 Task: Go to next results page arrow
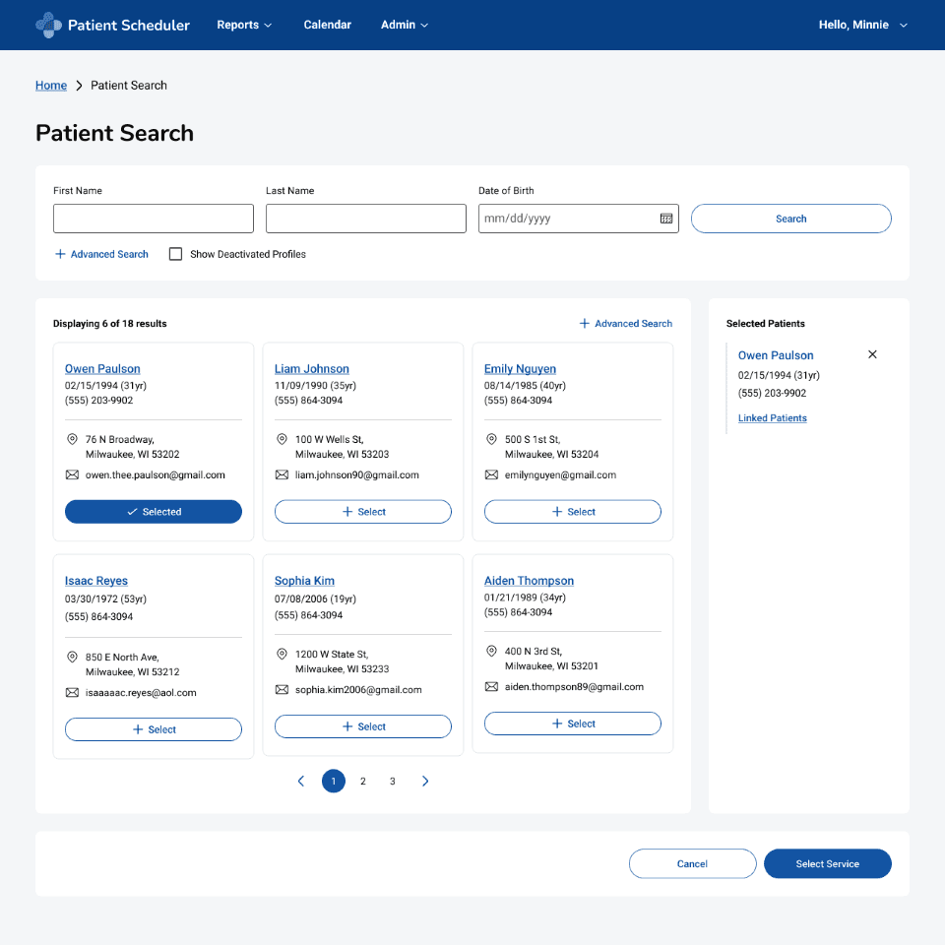point(425,781)
